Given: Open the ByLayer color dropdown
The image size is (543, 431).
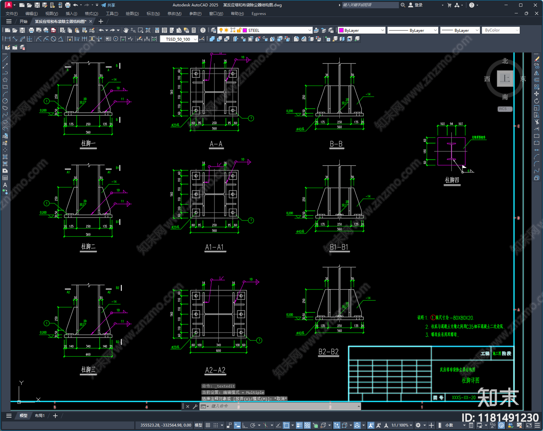Looking at the screenshot, I should pyautogui.click(x=382, y=30).
